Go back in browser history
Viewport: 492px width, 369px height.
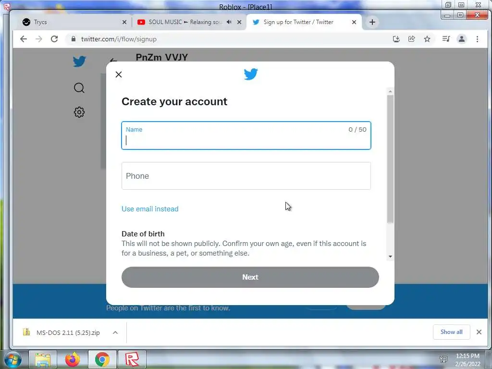coord(24,39)
